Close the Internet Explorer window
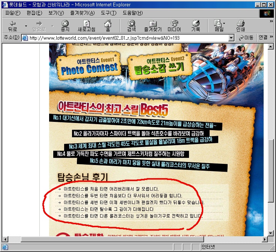The height and width of the screenshot is (252, 276). [x=270, y=5]
